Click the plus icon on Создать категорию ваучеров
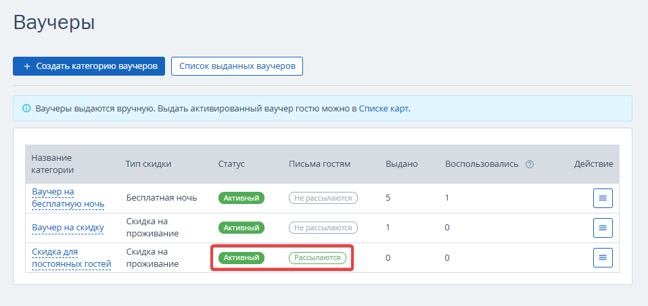This screenshot has width=648, height=306. (27, 66)
